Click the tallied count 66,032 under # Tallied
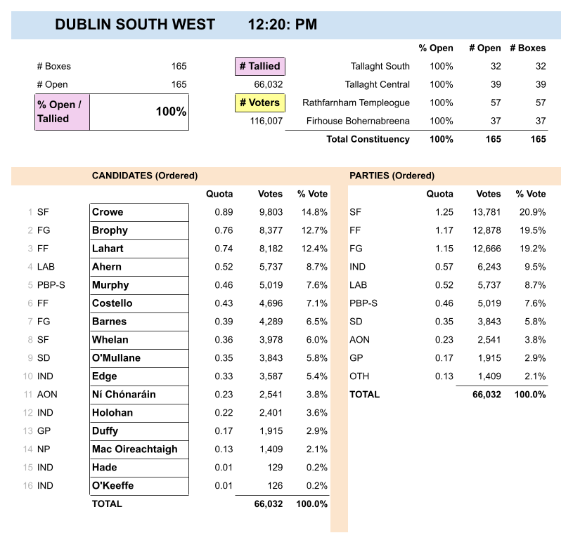573x540 pixels. 269,84
